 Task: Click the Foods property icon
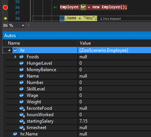(x=21, y=57)
